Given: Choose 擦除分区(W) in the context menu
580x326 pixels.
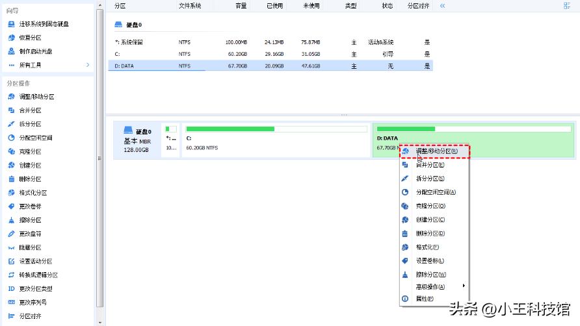Looking at the screenshot, I should (434, 275).
